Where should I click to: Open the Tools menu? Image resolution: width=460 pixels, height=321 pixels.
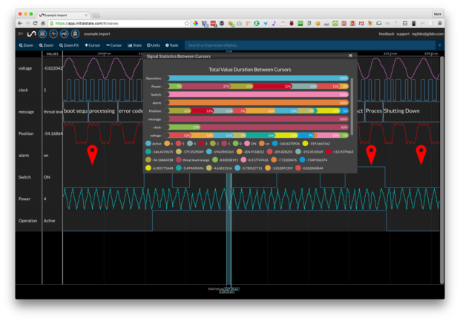(x=172, y=45)
